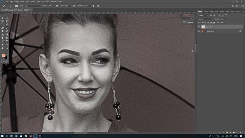245x138 pixels.
Task: Hide the Background layer eye
Action: [199, 31]
